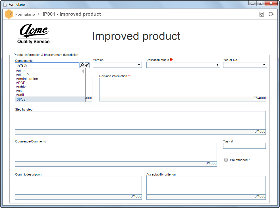Screen dimensions: 280x208
Task: Click the double-chevron checklist icon in header
Action: click(x=262, y=14)
